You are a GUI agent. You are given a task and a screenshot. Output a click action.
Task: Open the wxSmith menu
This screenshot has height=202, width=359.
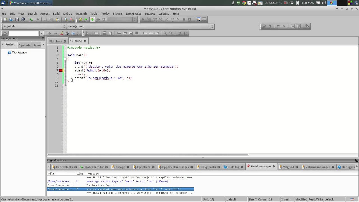pyautogui.click(x=81, y=13)
